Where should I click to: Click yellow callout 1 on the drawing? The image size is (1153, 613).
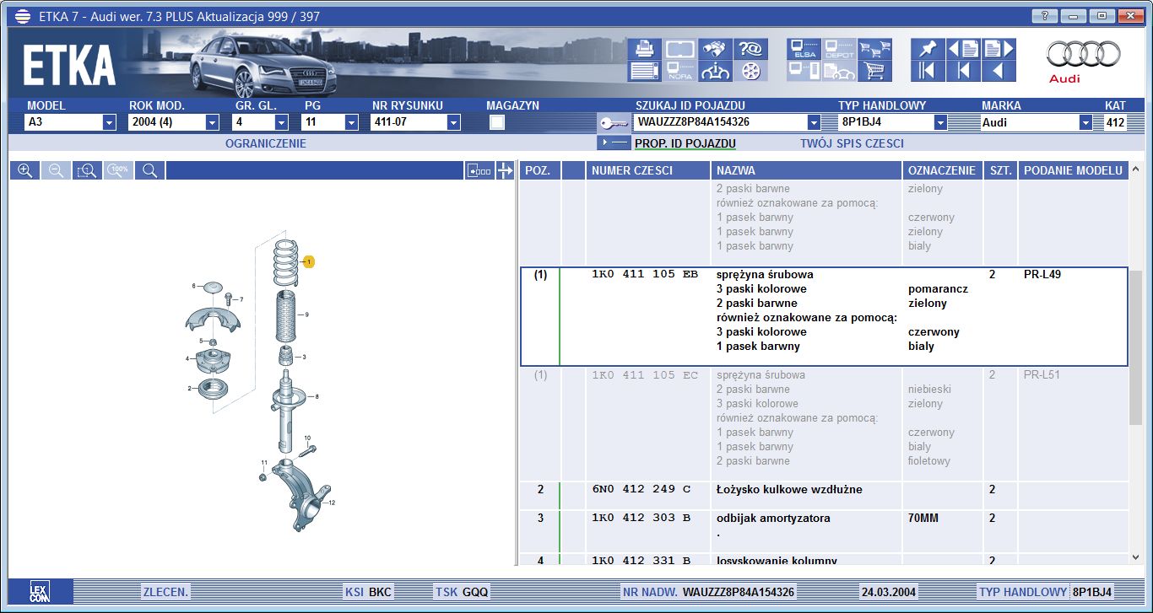(x=309, y=262)
